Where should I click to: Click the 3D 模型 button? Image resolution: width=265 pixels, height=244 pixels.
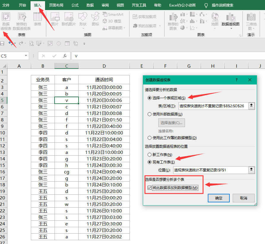click(x=112, y=21)
